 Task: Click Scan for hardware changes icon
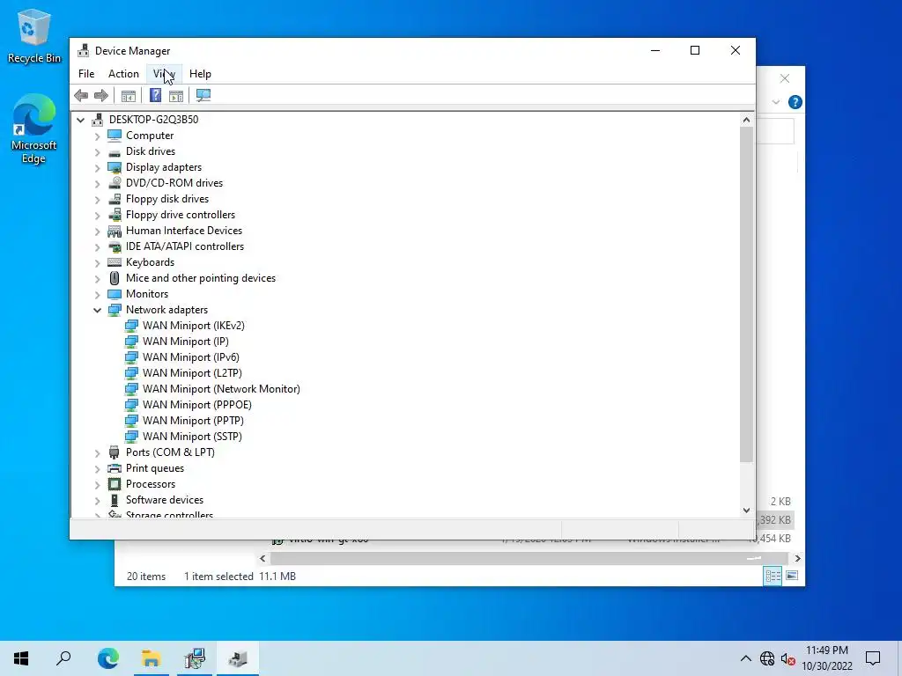click(x=203, y=95)
